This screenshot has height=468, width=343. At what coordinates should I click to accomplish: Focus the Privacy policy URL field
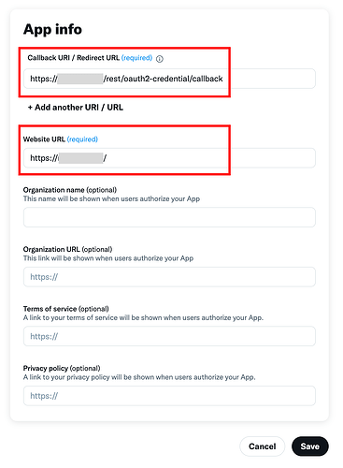(169, 396)
